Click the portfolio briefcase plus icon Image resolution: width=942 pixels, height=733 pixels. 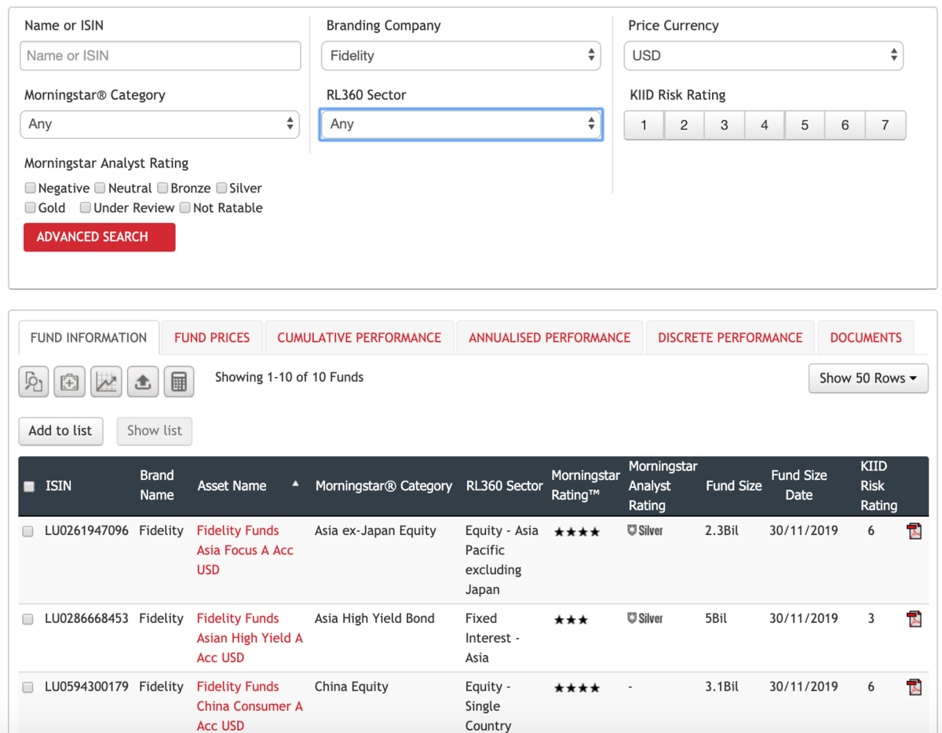point(70,382)
